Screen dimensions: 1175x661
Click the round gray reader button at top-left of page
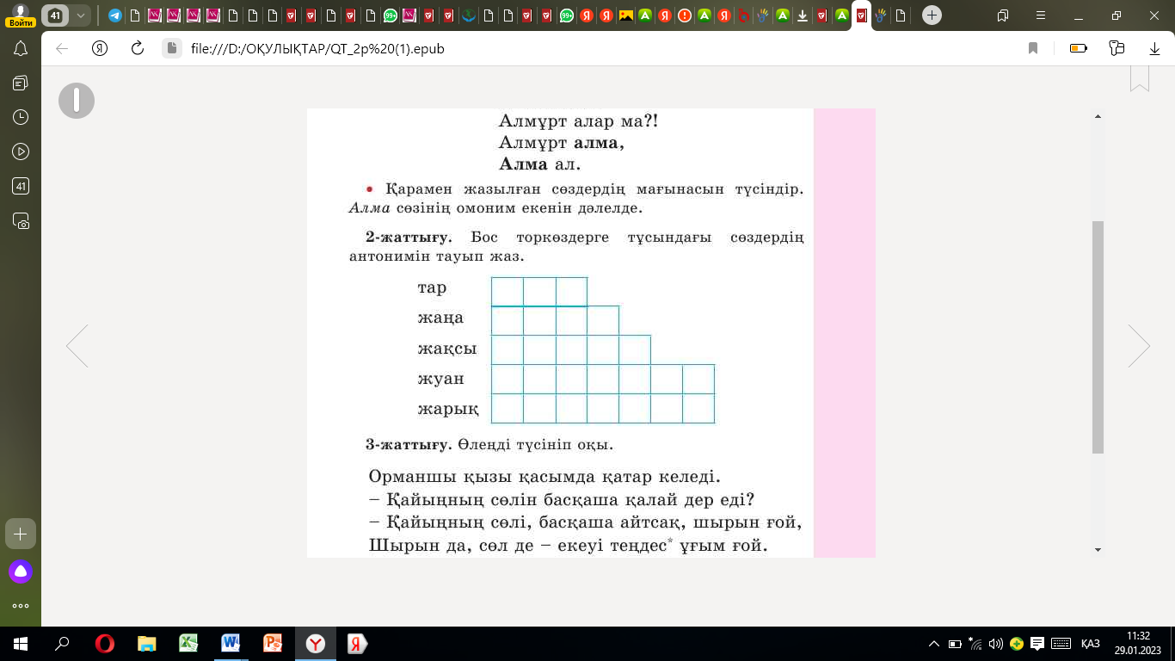click(77, 101)
